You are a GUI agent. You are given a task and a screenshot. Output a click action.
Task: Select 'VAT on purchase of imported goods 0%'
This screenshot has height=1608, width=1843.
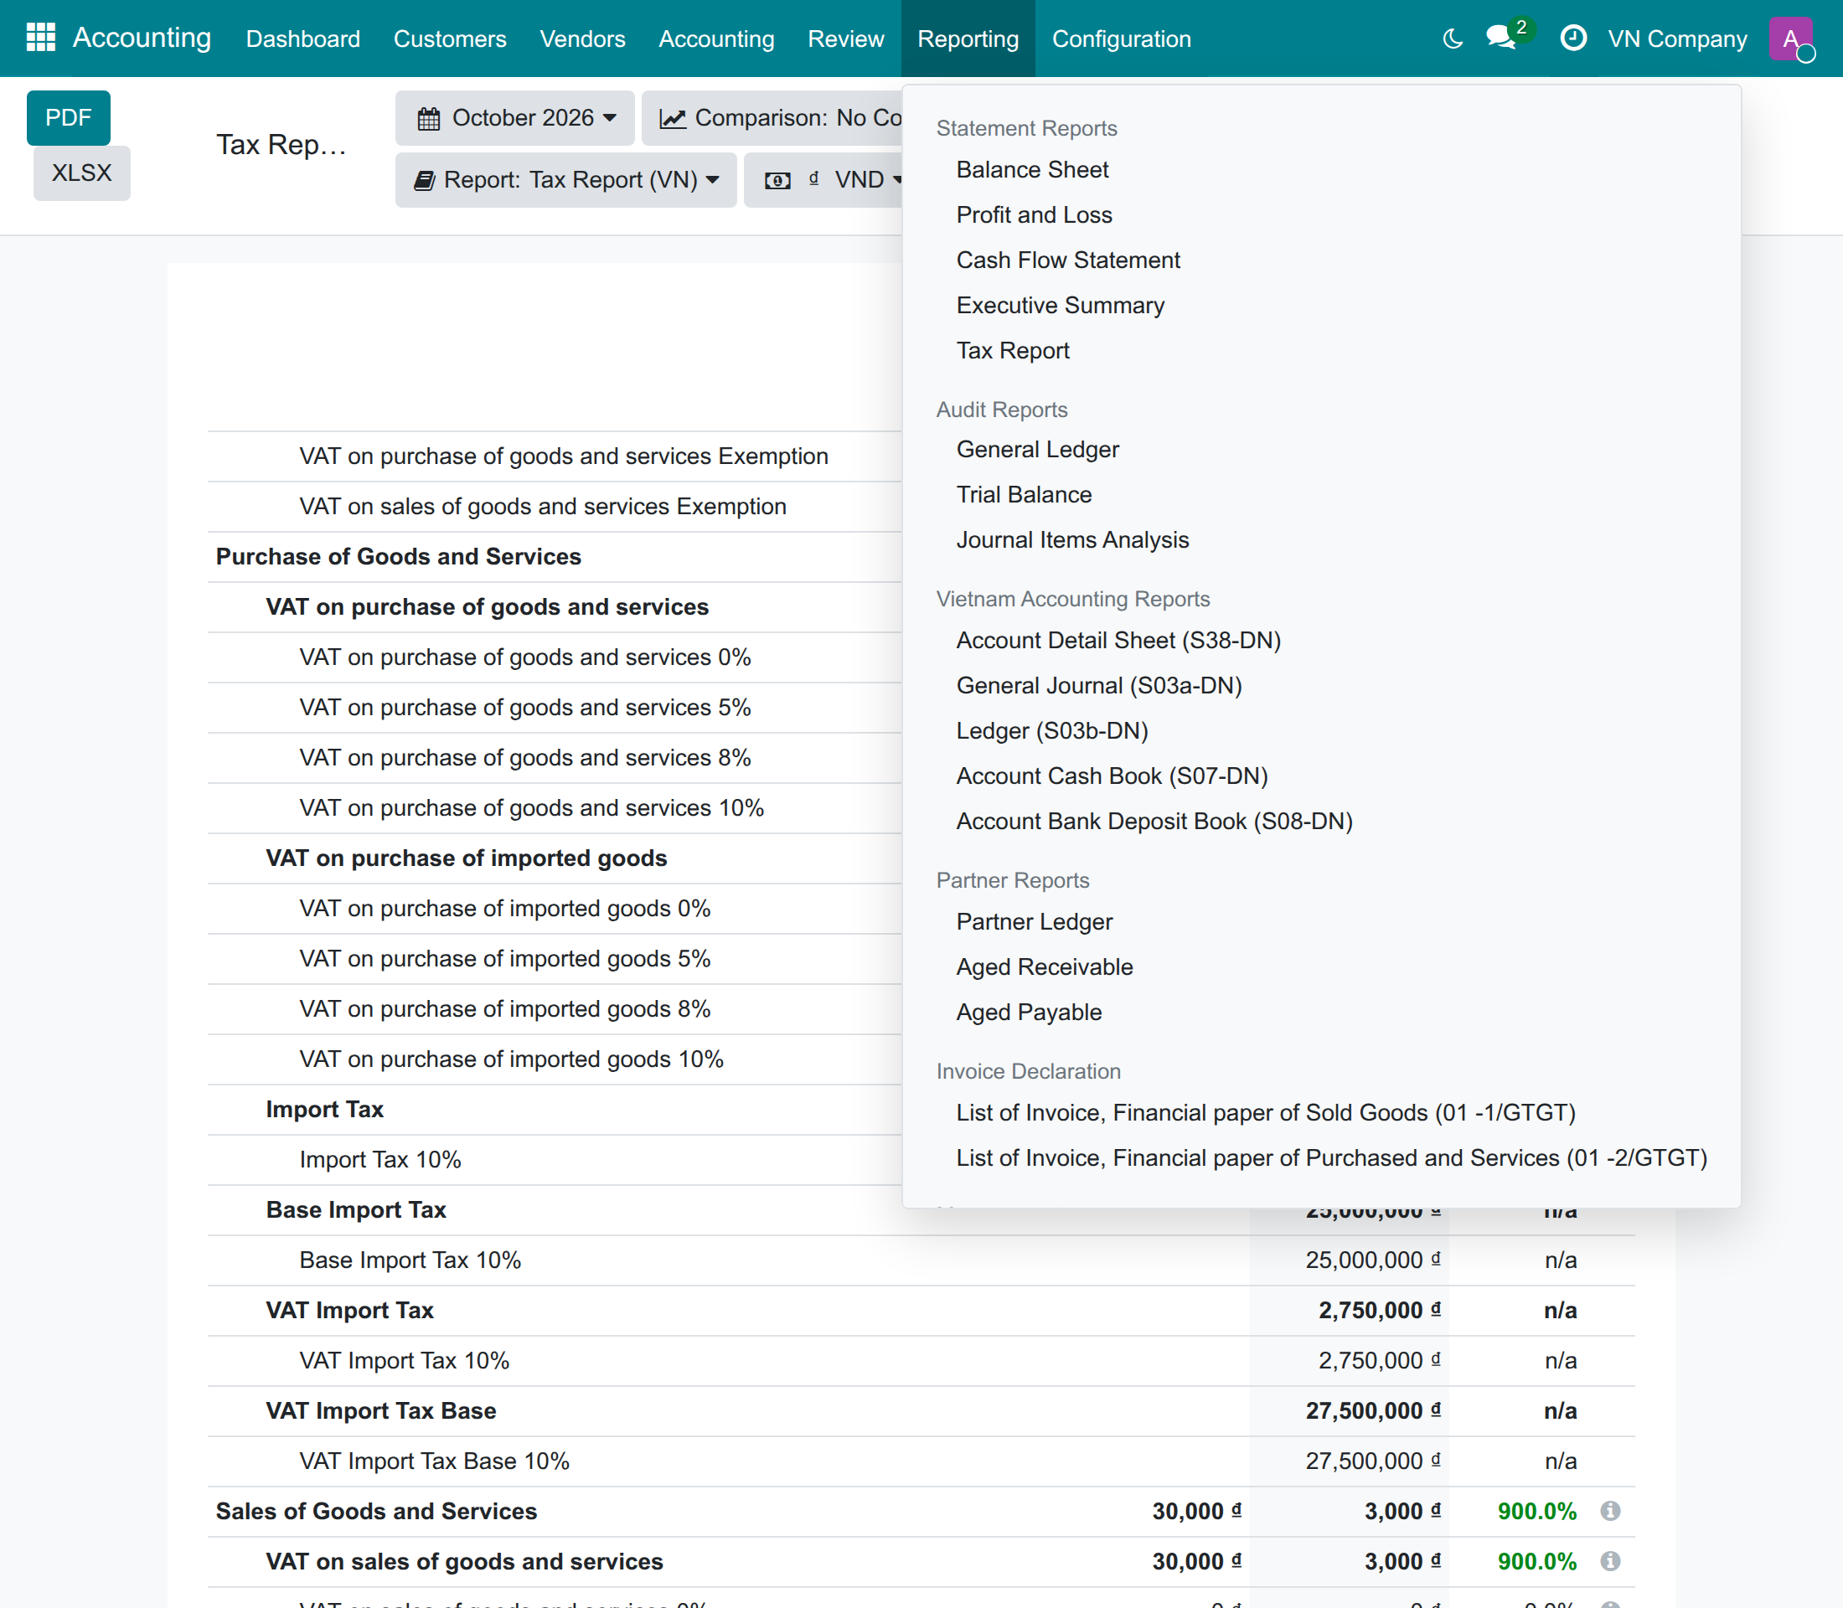tap(504, 908)
